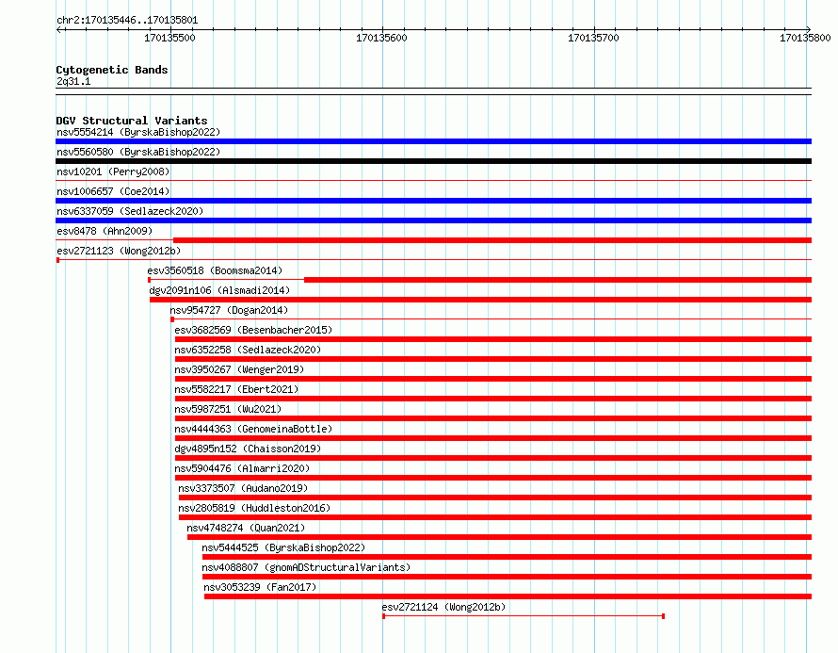This screenshot has width=838, height=653.
Task: Click ruler position 170135500
Action: [169, 38]
